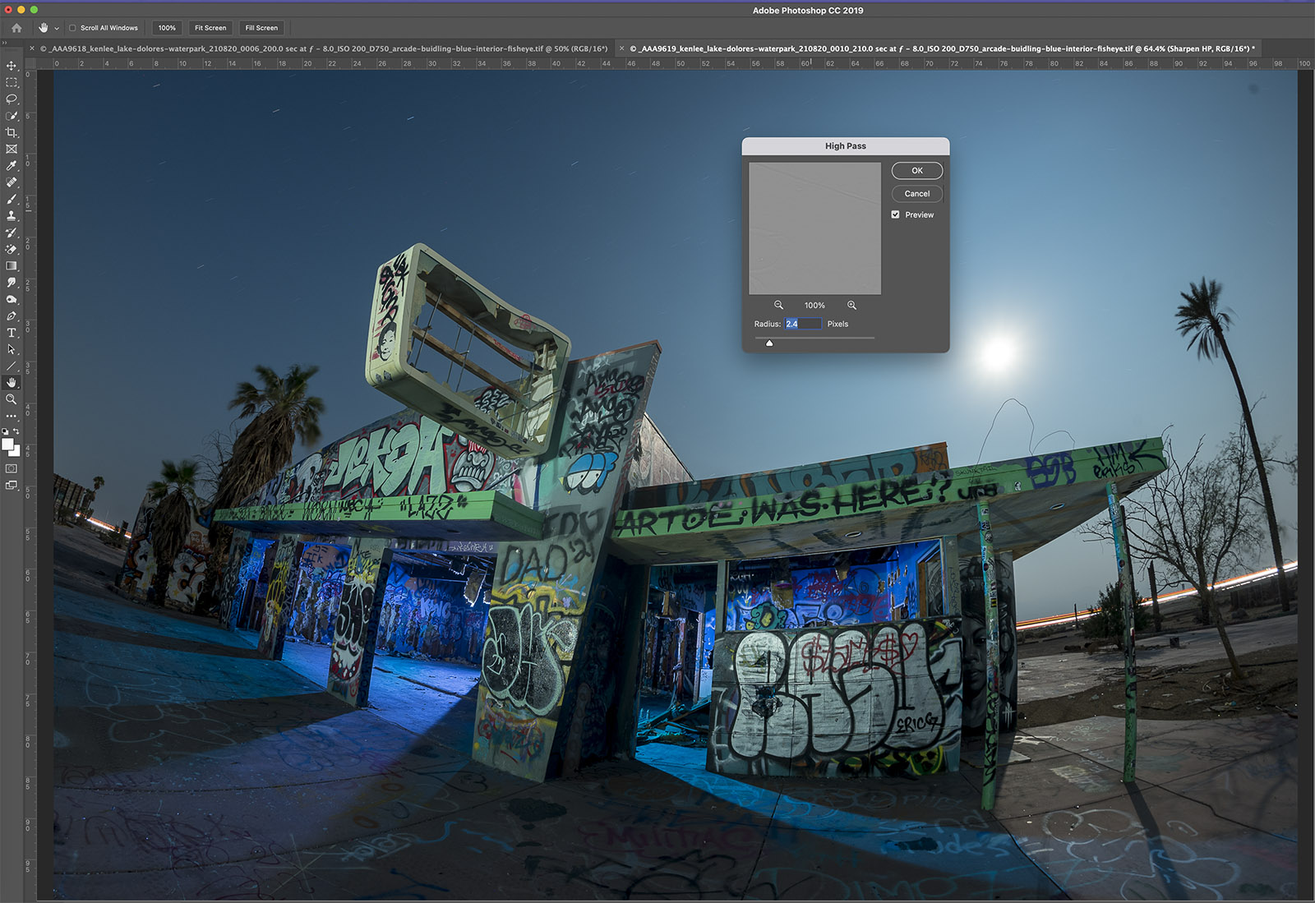This screenshot has height=903, width=1315.
Task: Open the Edit Toolbar three-dots menu
Action: click(x=12, y=417)
